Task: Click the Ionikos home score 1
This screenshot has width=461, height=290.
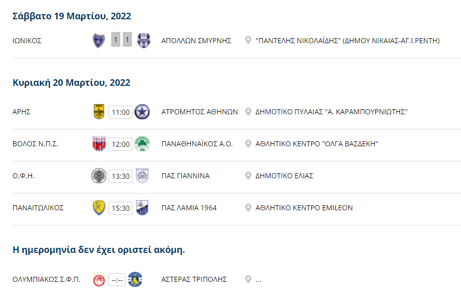Action: click(x=116, y=40)
